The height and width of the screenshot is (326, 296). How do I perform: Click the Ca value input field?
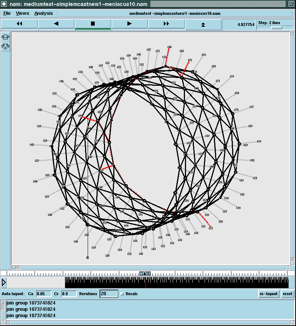[x=43, y=294]
